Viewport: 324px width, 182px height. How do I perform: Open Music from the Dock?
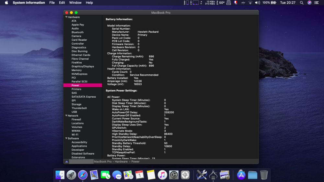(x=162, y=175)
